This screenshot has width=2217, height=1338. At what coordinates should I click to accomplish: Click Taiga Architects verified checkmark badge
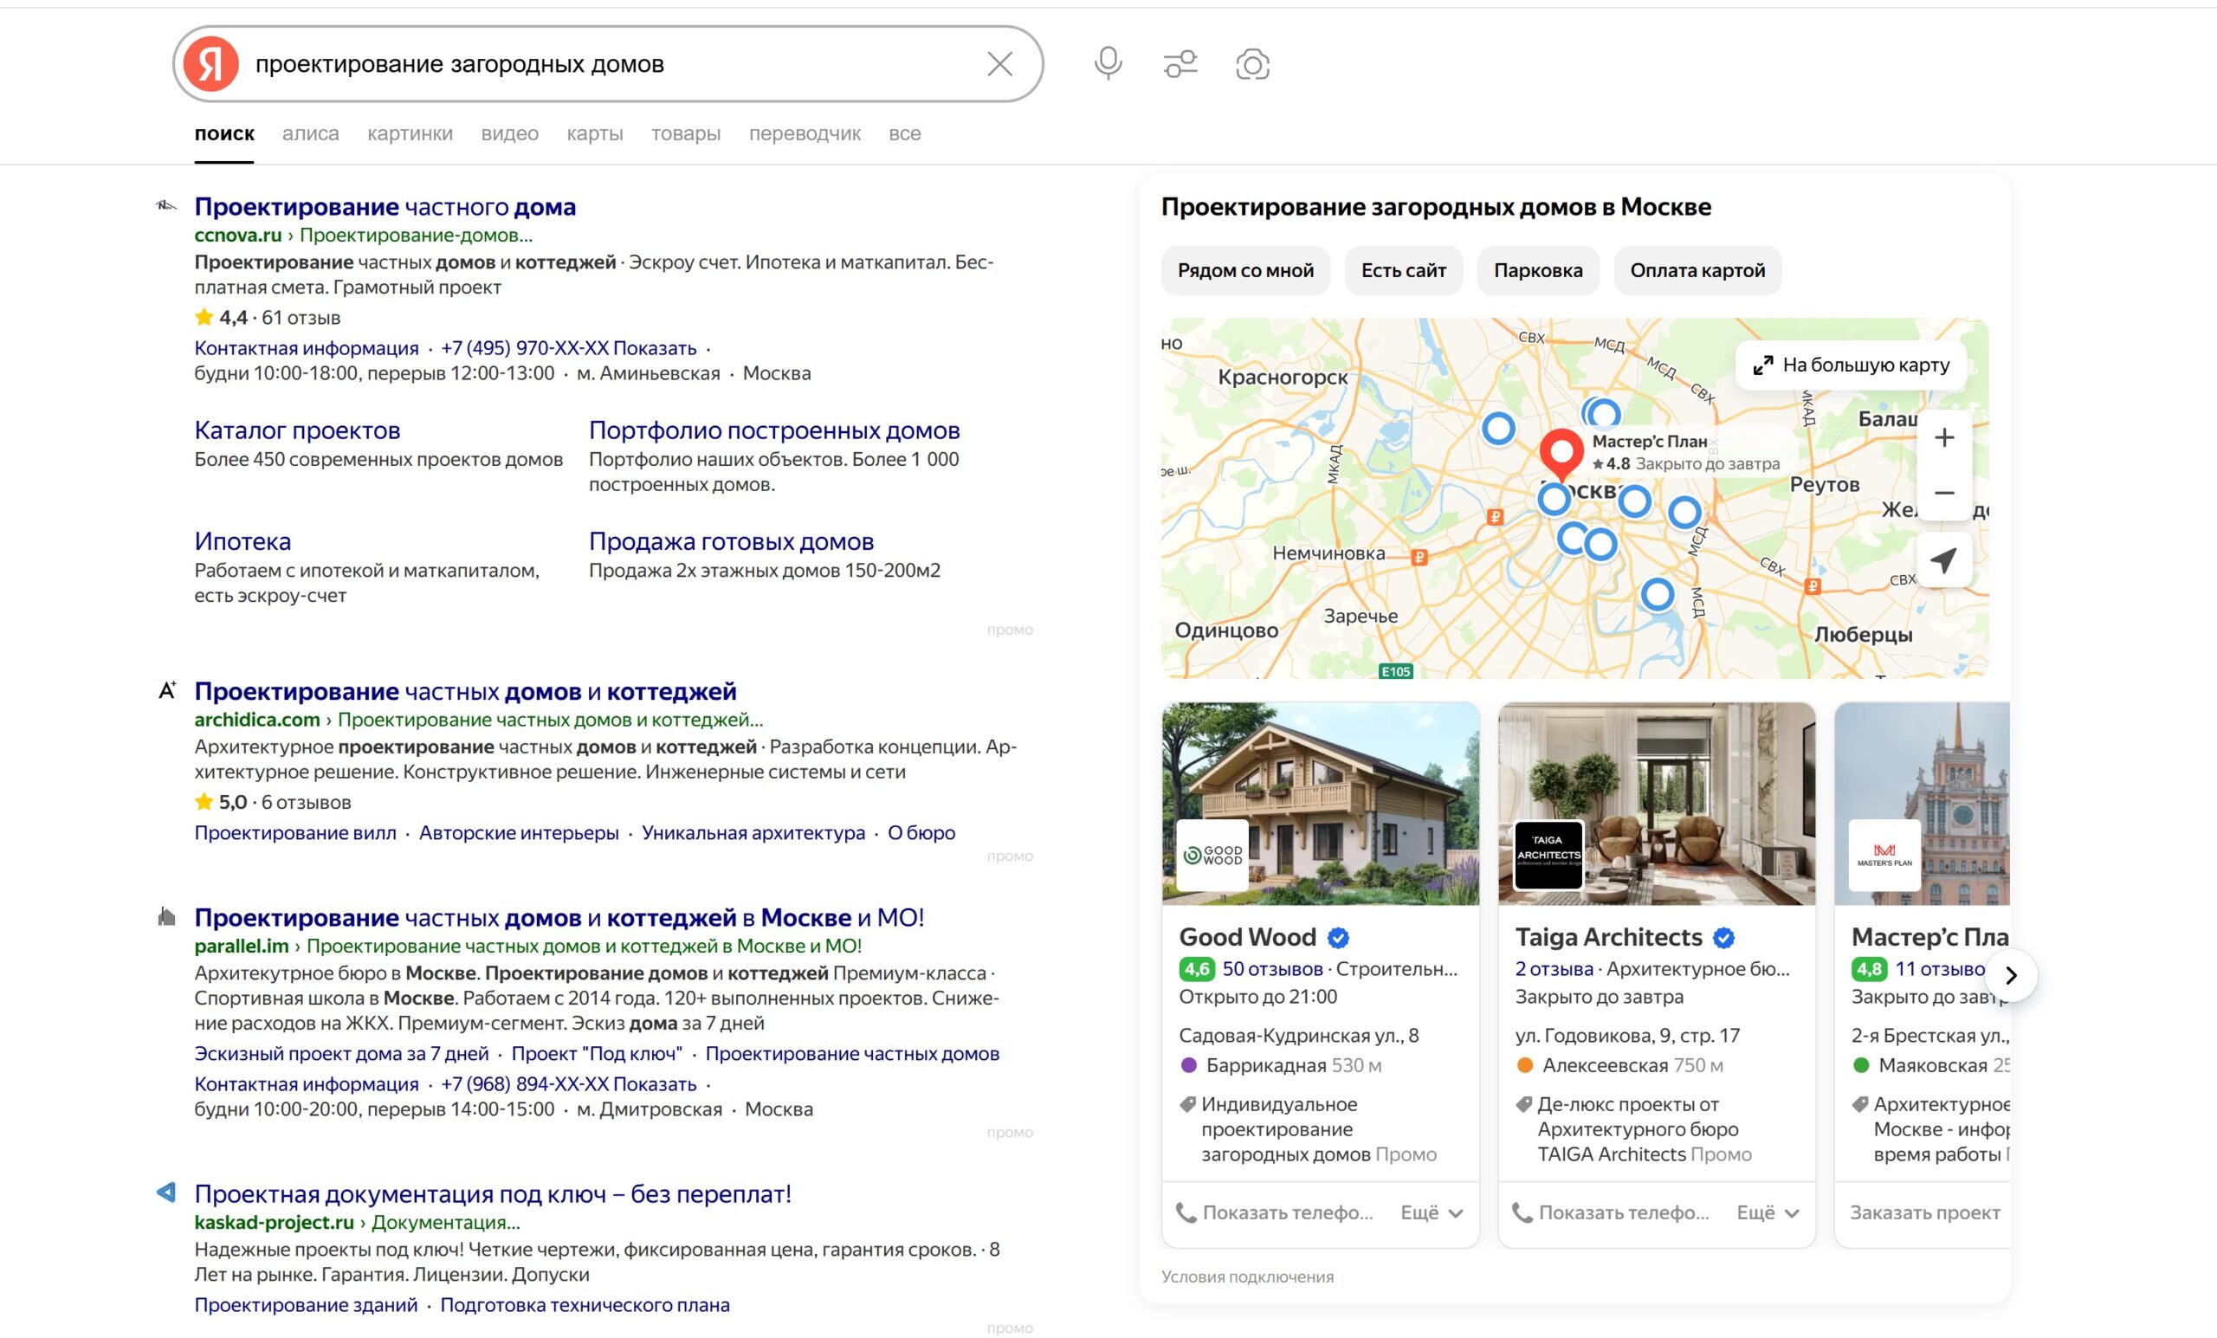point(1724,938)
